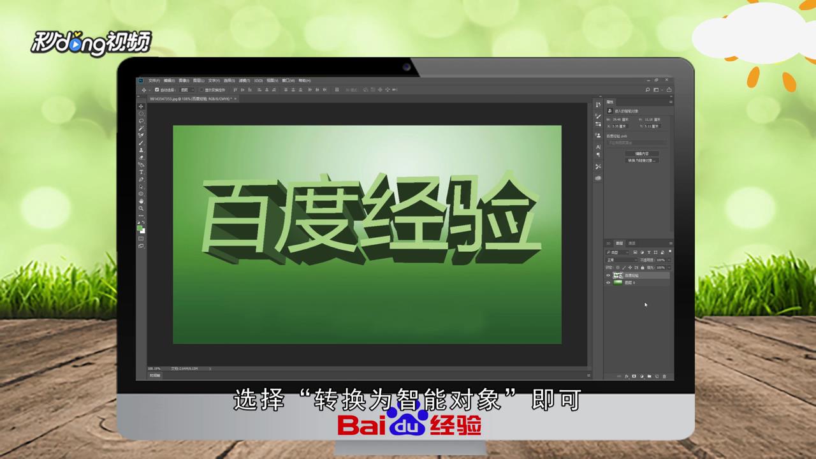The image size is (816, 459).
Task: Create new adjustment layer half-circle button
Action: coord(642,376)
